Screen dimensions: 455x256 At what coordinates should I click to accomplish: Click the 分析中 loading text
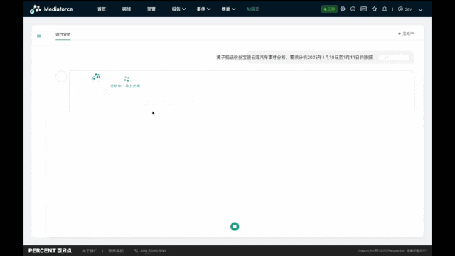[x=127, y=86]
